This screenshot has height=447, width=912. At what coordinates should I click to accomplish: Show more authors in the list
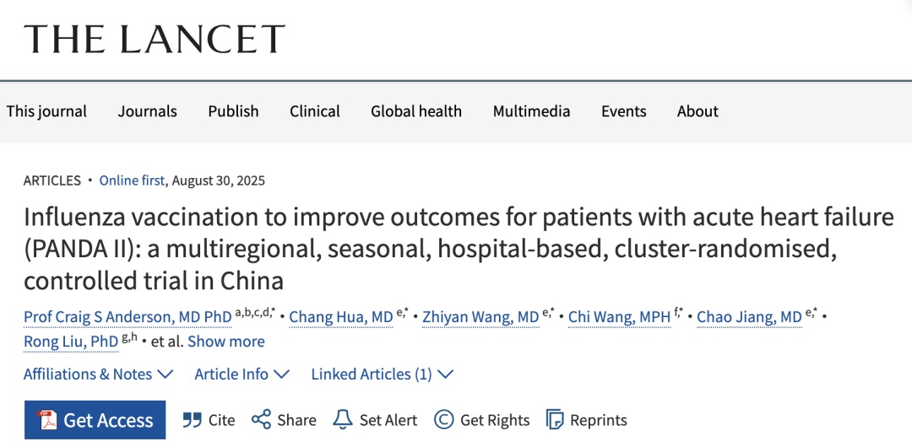click(226, 342)
